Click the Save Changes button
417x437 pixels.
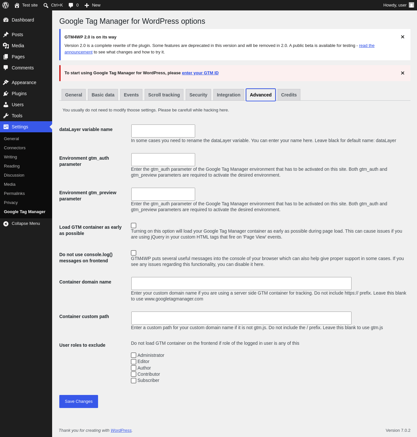click(x=79, y=401)
